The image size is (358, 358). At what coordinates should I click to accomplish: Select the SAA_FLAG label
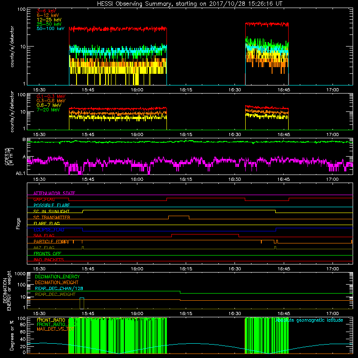[x=44, y=235]
